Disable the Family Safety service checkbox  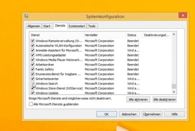point(32,69)
